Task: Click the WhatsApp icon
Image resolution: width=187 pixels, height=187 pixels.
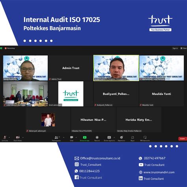Action: pos(76,171)
